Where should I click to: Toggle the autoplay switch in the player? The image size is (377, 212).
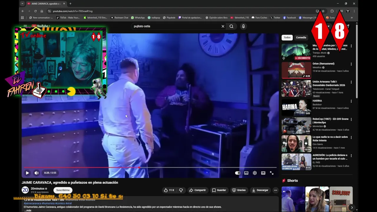pyautogui.click(x=238, y=173)
